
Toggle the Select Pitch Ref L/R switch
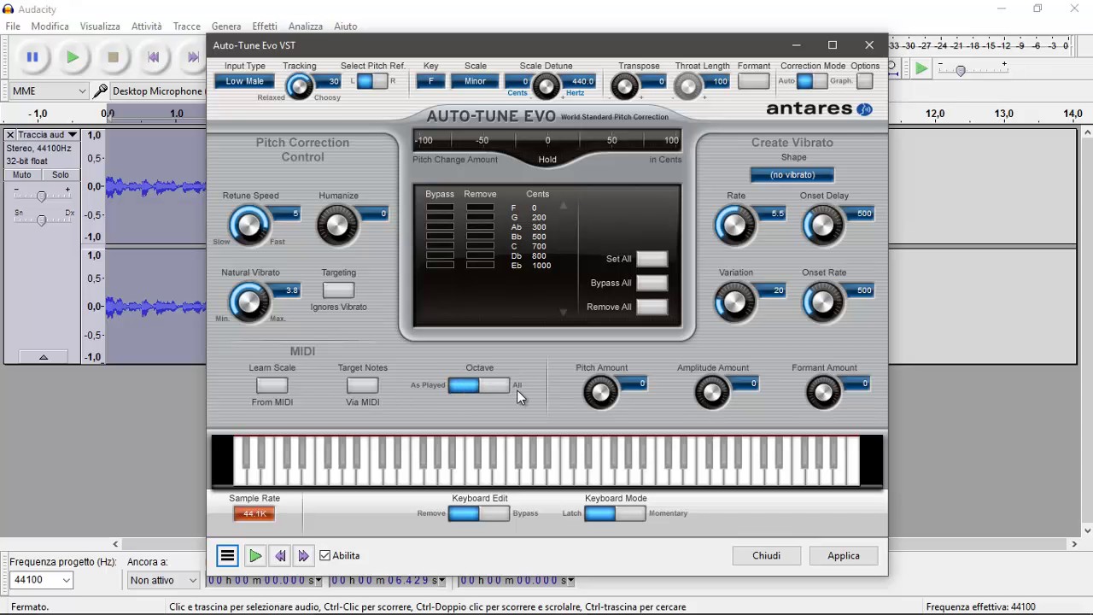point(372,81)
